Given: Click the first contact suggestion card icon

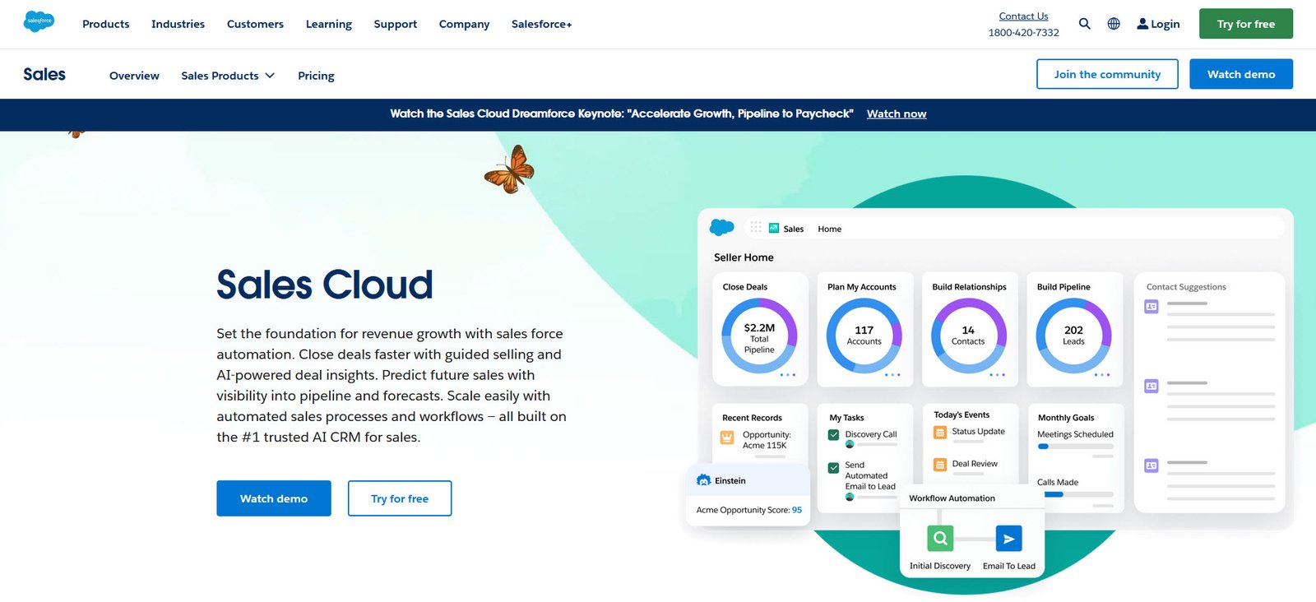Looking at the screenshot, I should (1151, 307).
